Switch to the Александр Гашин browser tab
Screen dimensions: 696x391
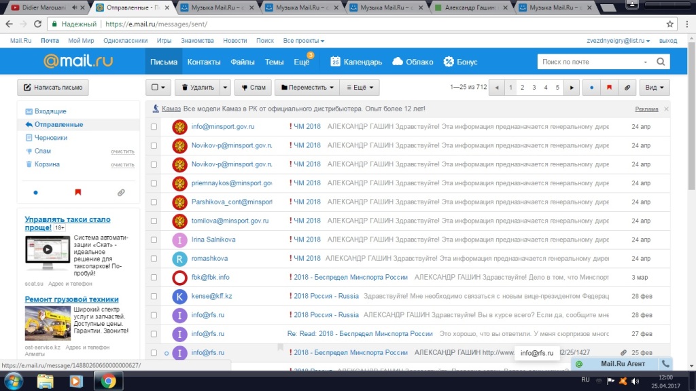click(x=471, y=7)
